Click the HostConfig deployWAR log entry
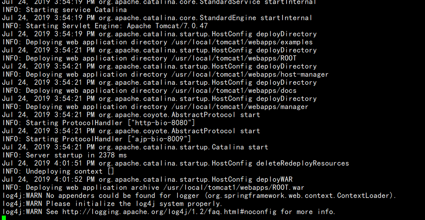The width and height of the screenshot is (425, 220). coord(147,179)
